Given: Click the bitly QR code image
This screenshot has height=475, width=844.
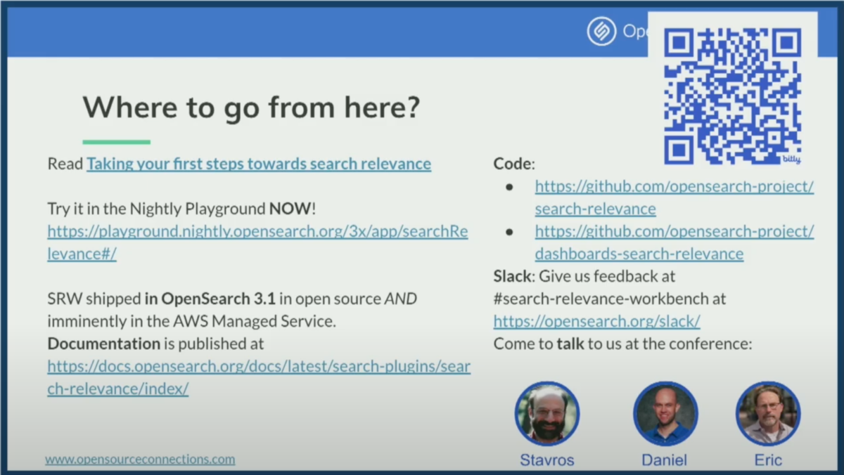Looking at the screenshot, I should point(732,96).
